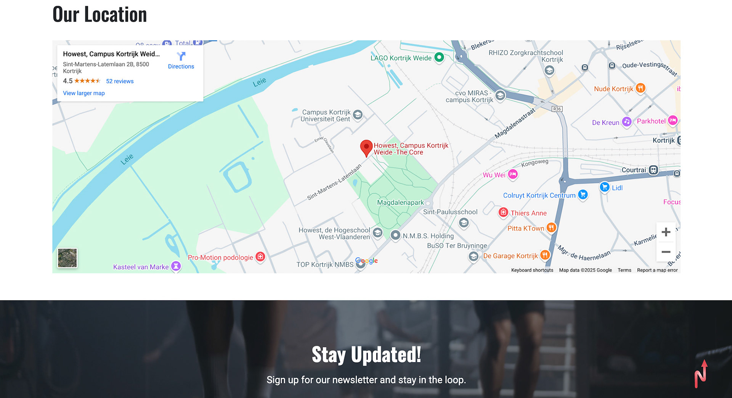The width and height of the screenshot is (732, 398).
Task: Click Courtrai train station marker
Action: pos(653,170)
